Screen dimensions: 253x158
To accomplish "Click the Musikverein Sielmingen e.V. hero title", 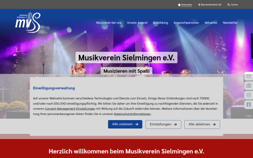I will coord(126,58).
